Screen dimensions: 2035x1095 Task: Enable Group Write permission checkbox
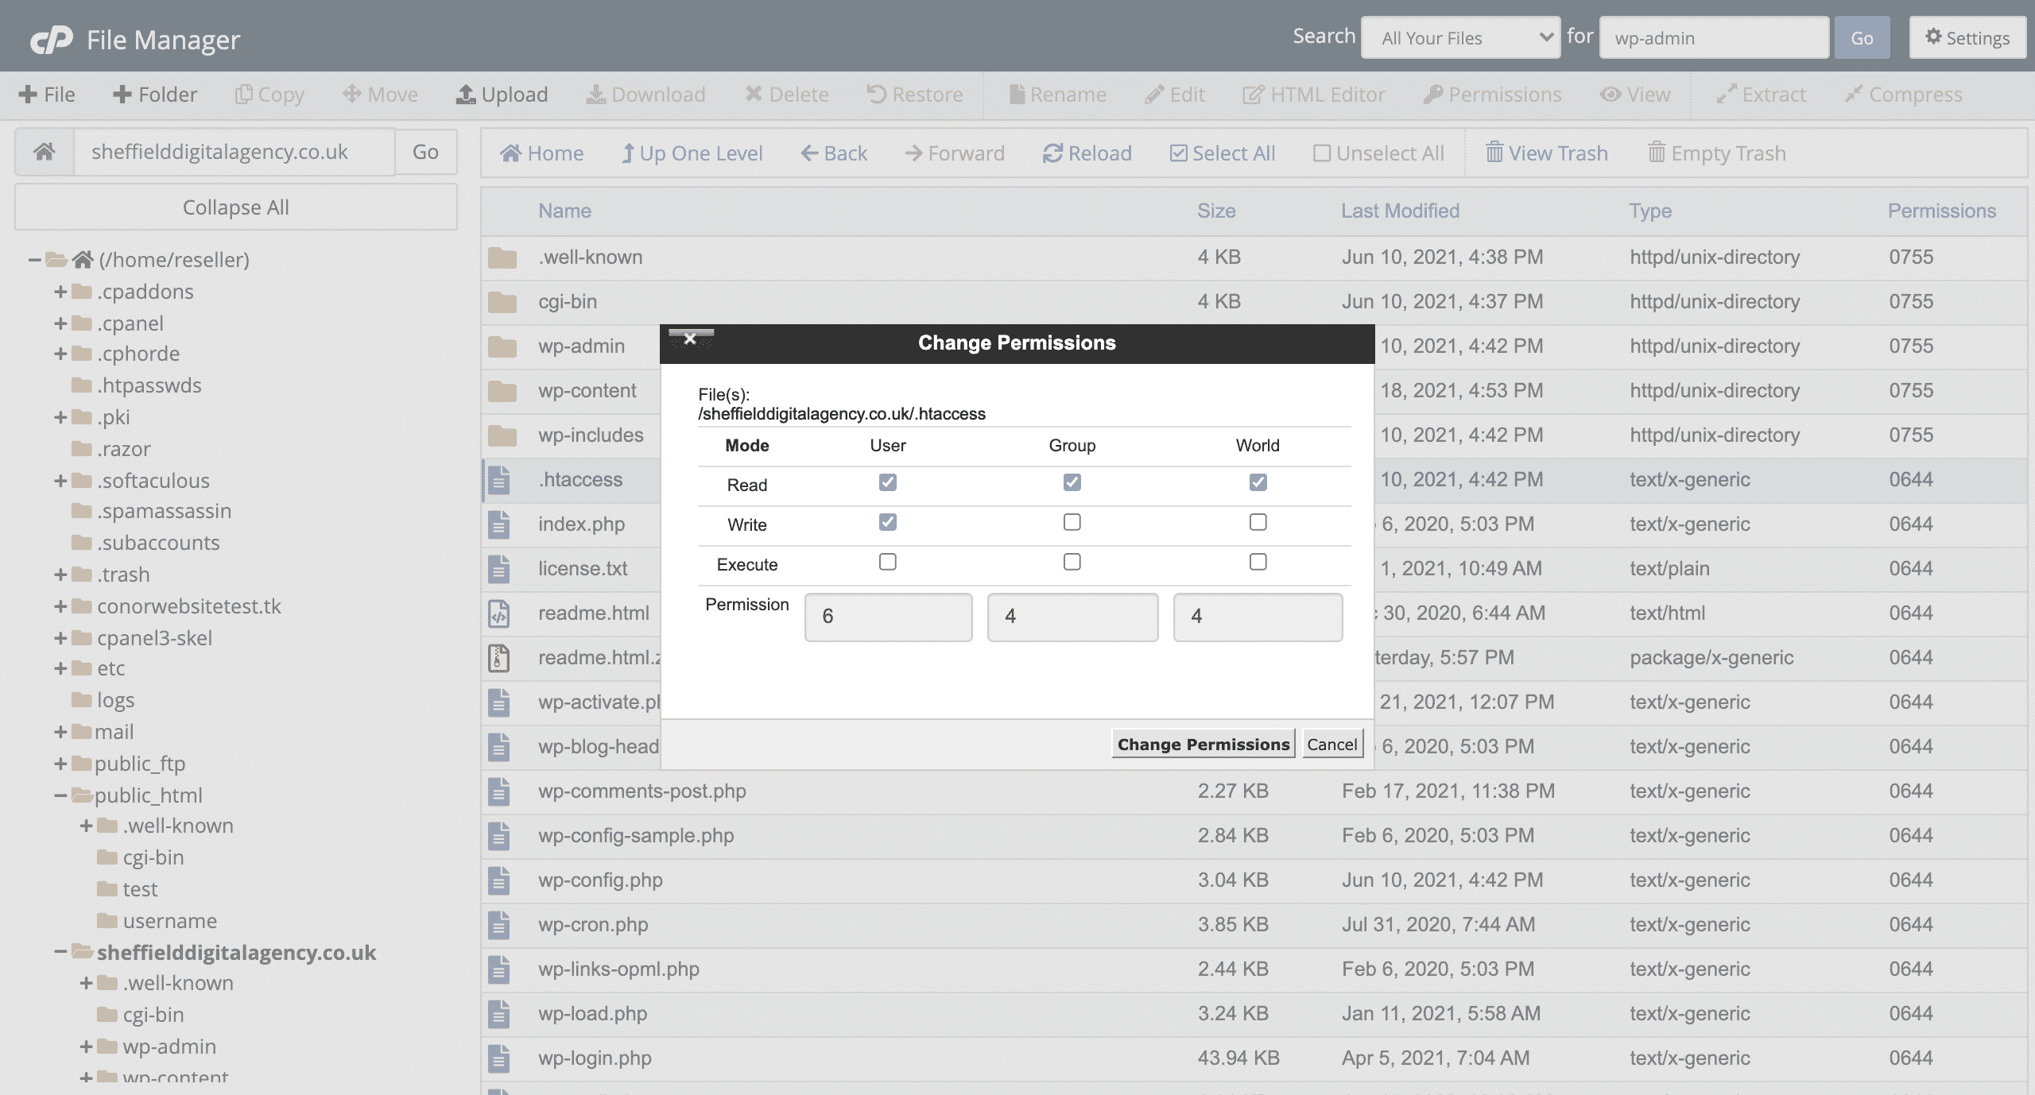tap(1072, 522)
